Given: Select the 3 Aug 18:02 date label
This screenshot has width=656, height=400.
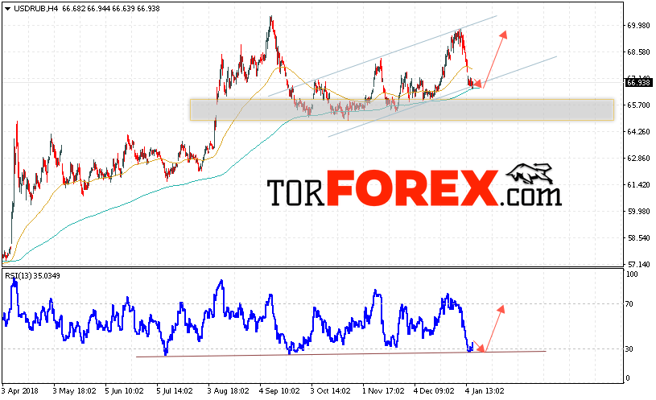Looking at the screenshot, I should click(x=228, y=391).
